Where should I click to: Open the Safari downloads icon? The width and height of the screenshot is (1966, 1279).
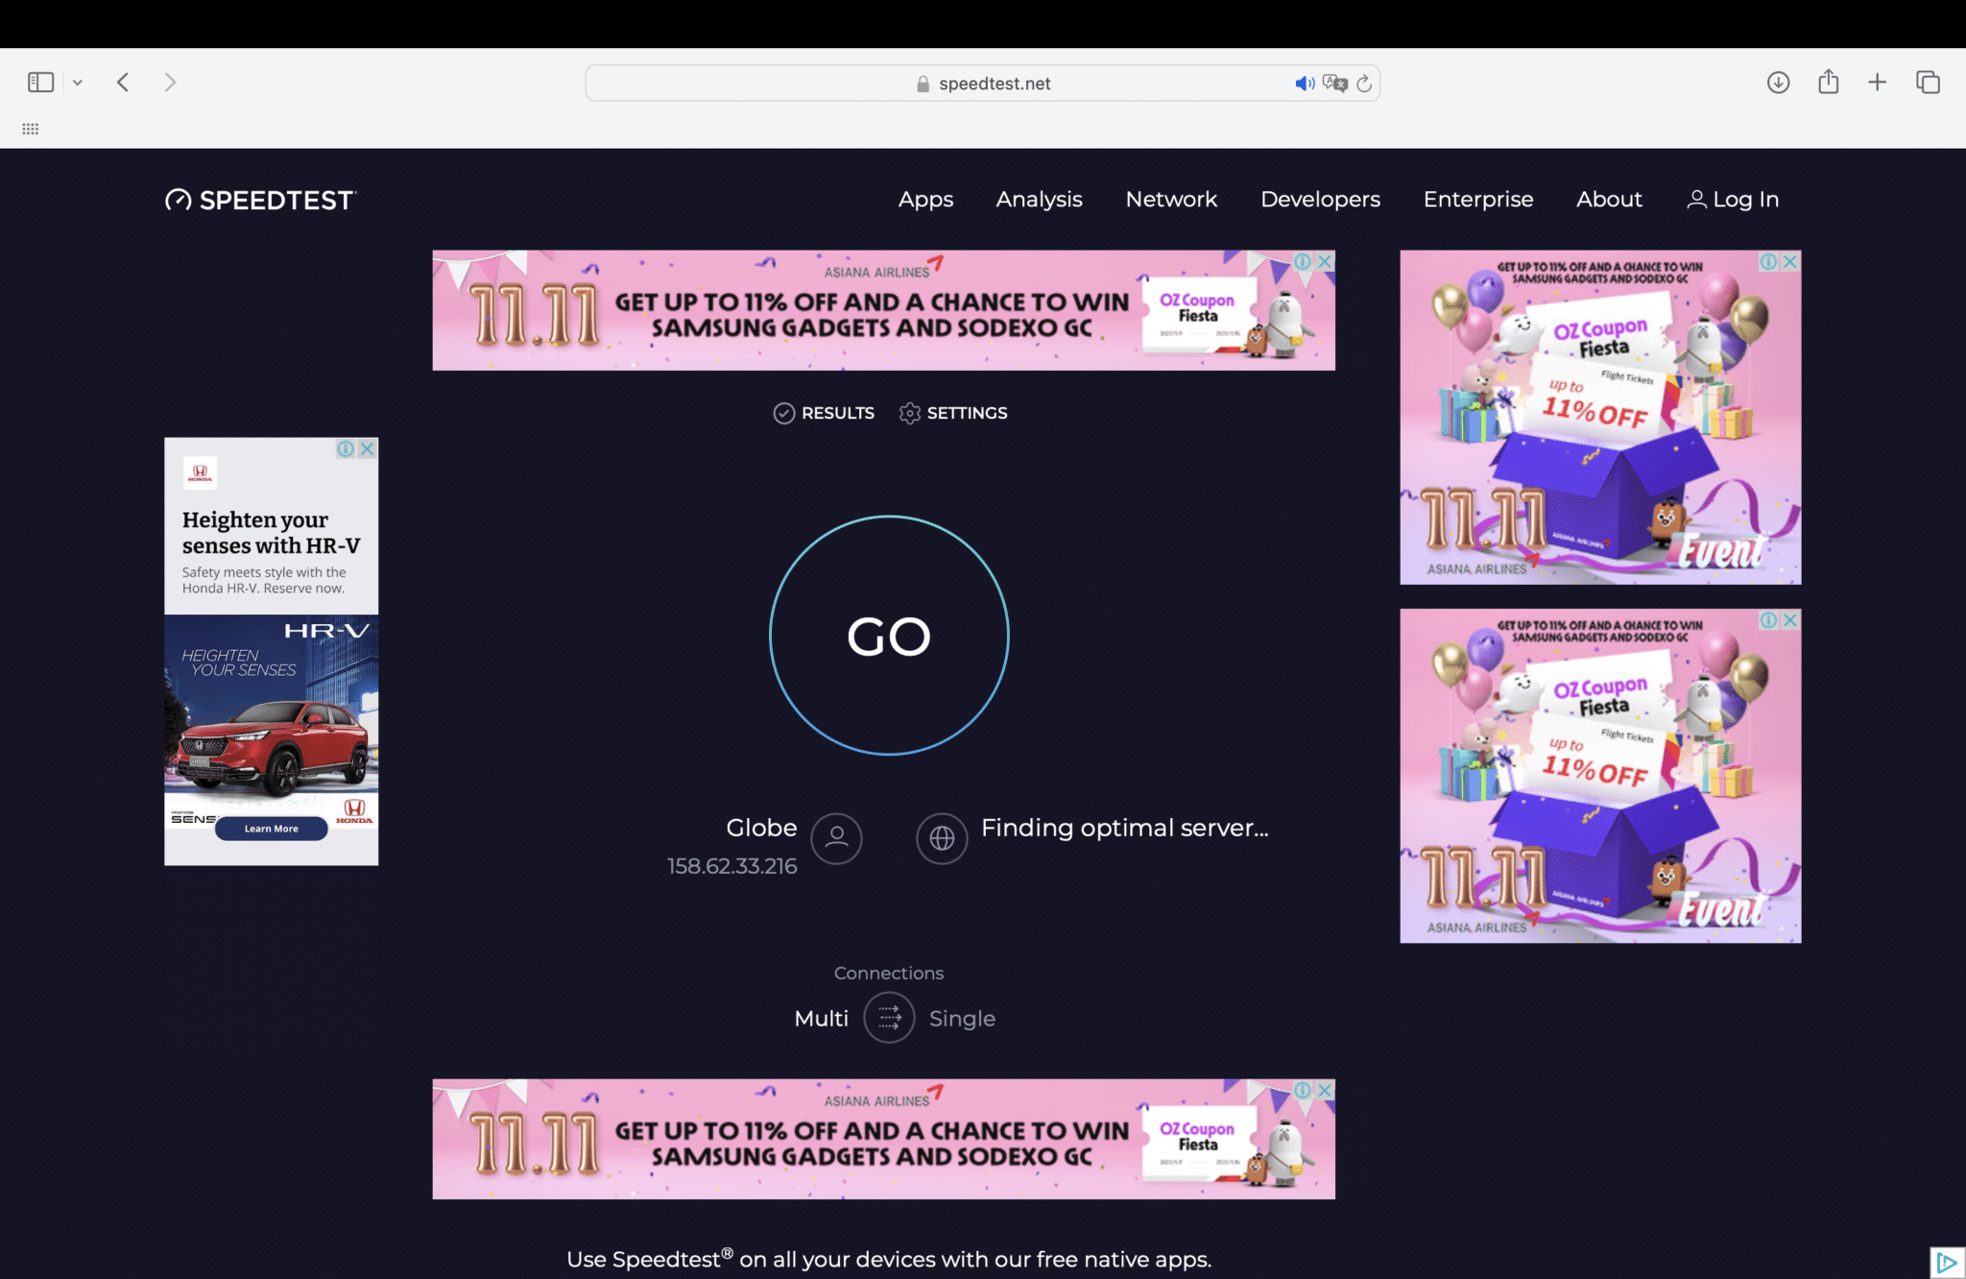(x=1778, y=83)
